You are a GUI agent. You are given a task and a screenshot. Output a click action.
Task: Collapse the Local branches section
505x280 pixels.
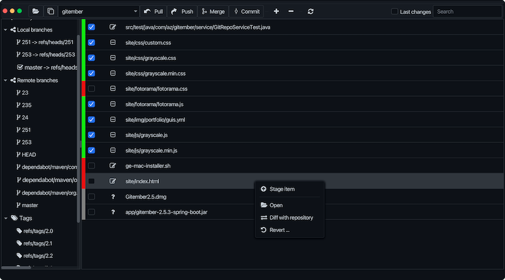pyautogui.click(x=6, y=30)
